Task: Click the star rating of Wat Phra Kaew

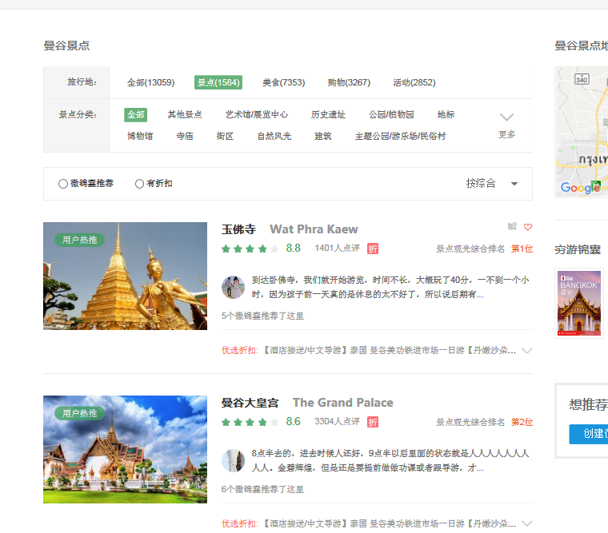Action: point(250,249)
